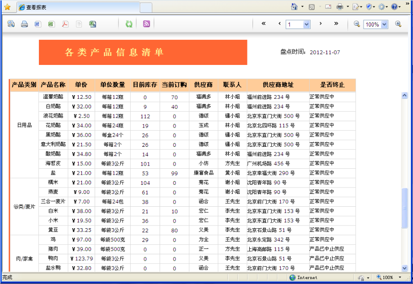Image resolution: width=413 pixels, height=284 pixels.
Task: Zoom in the report view
Action: click(398, 24)
